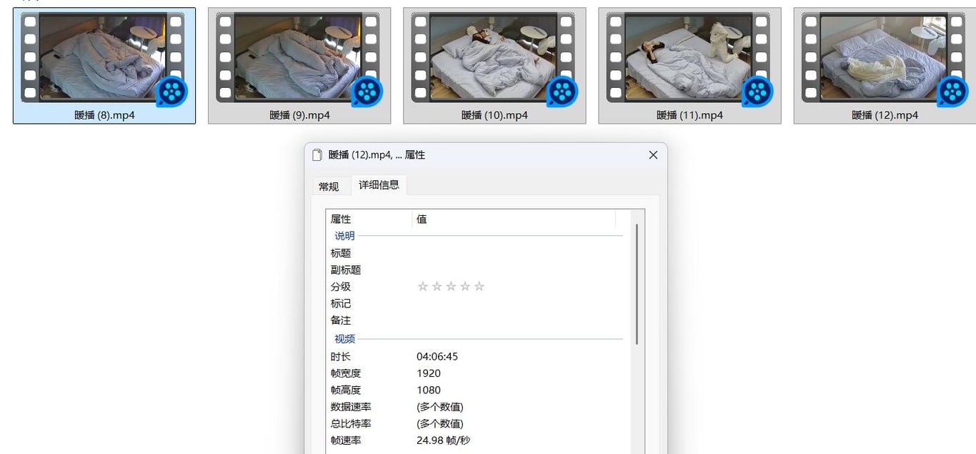Click the 帧宽度 value 1920

point(429,373)
